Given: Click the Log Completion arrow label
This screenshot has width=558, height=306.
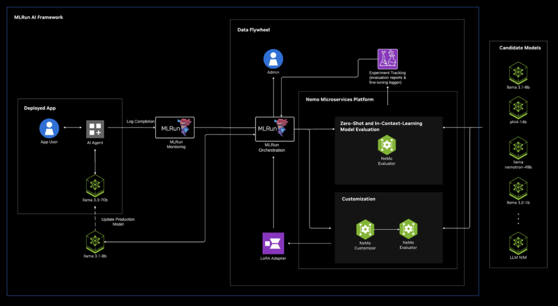Looking at the screenshot, I should click(141, 121).
